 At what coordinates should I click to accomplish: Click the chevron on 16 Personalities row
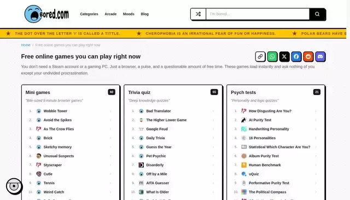tap(316, 138)
